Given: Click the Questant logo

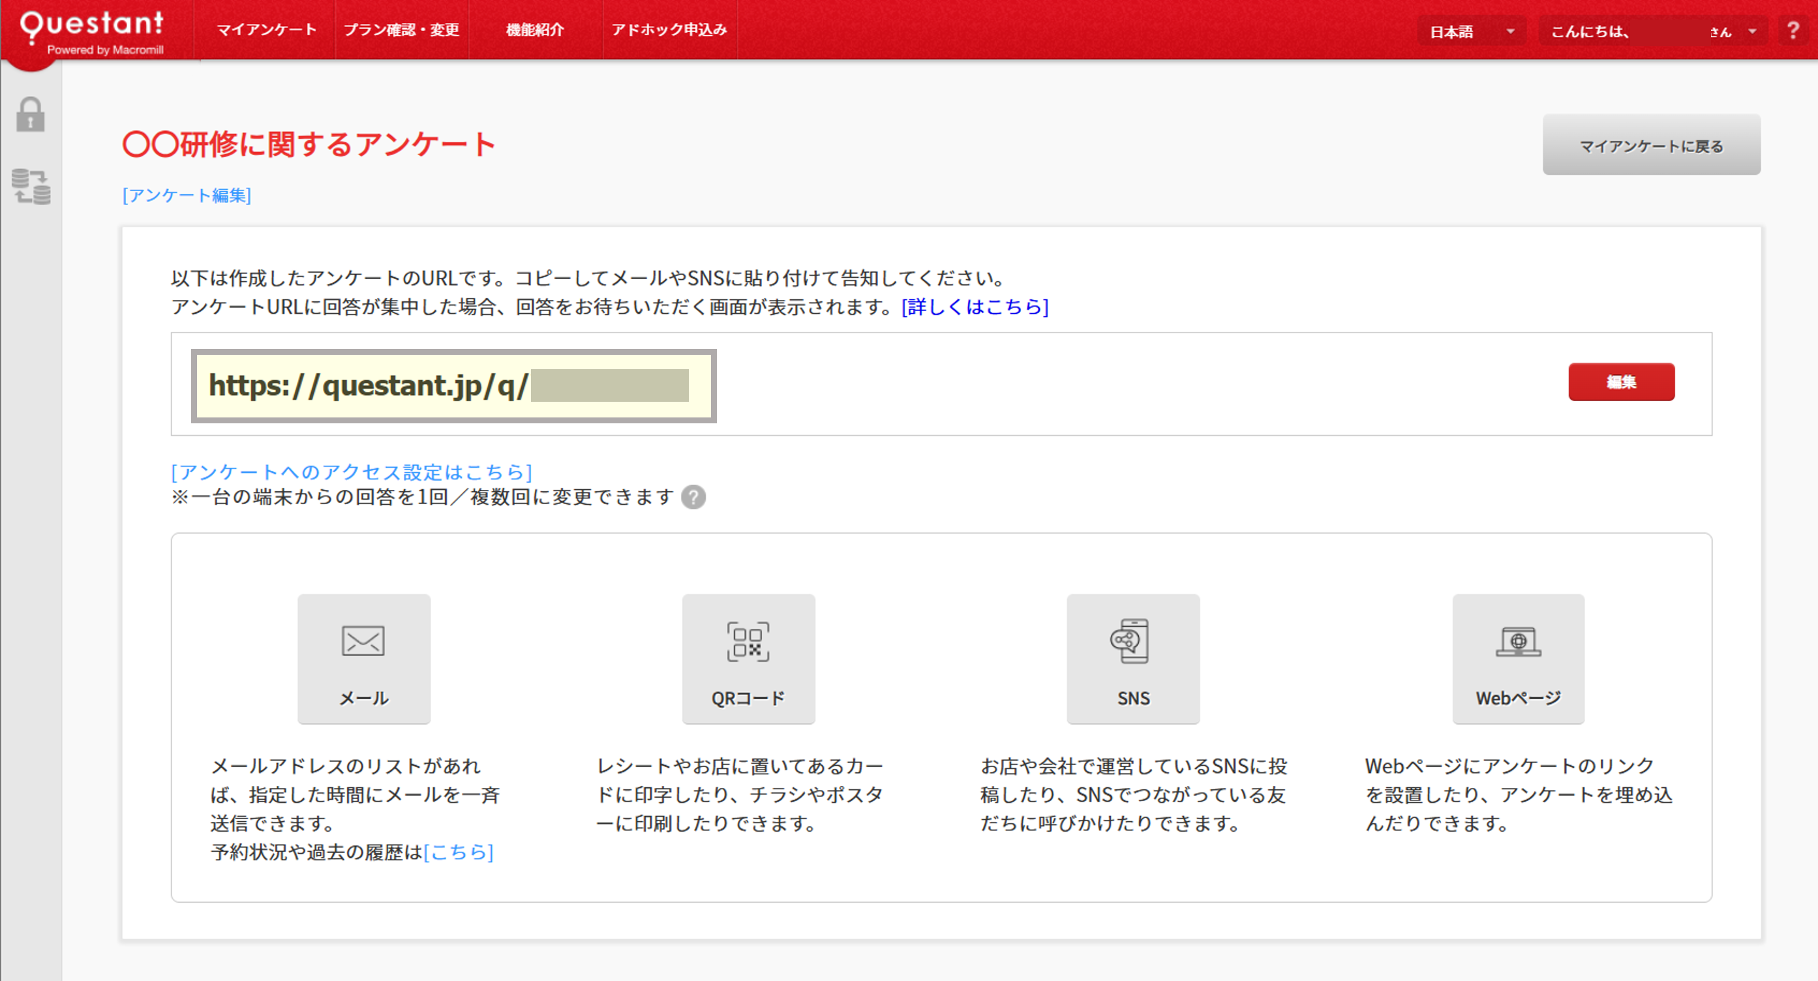Looking at the screenshot, I should [92, 29].
